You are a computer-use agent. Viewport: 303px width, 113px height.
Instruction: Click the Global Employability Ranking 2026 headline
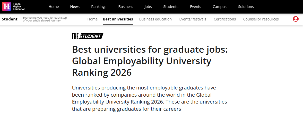[150, 61]
